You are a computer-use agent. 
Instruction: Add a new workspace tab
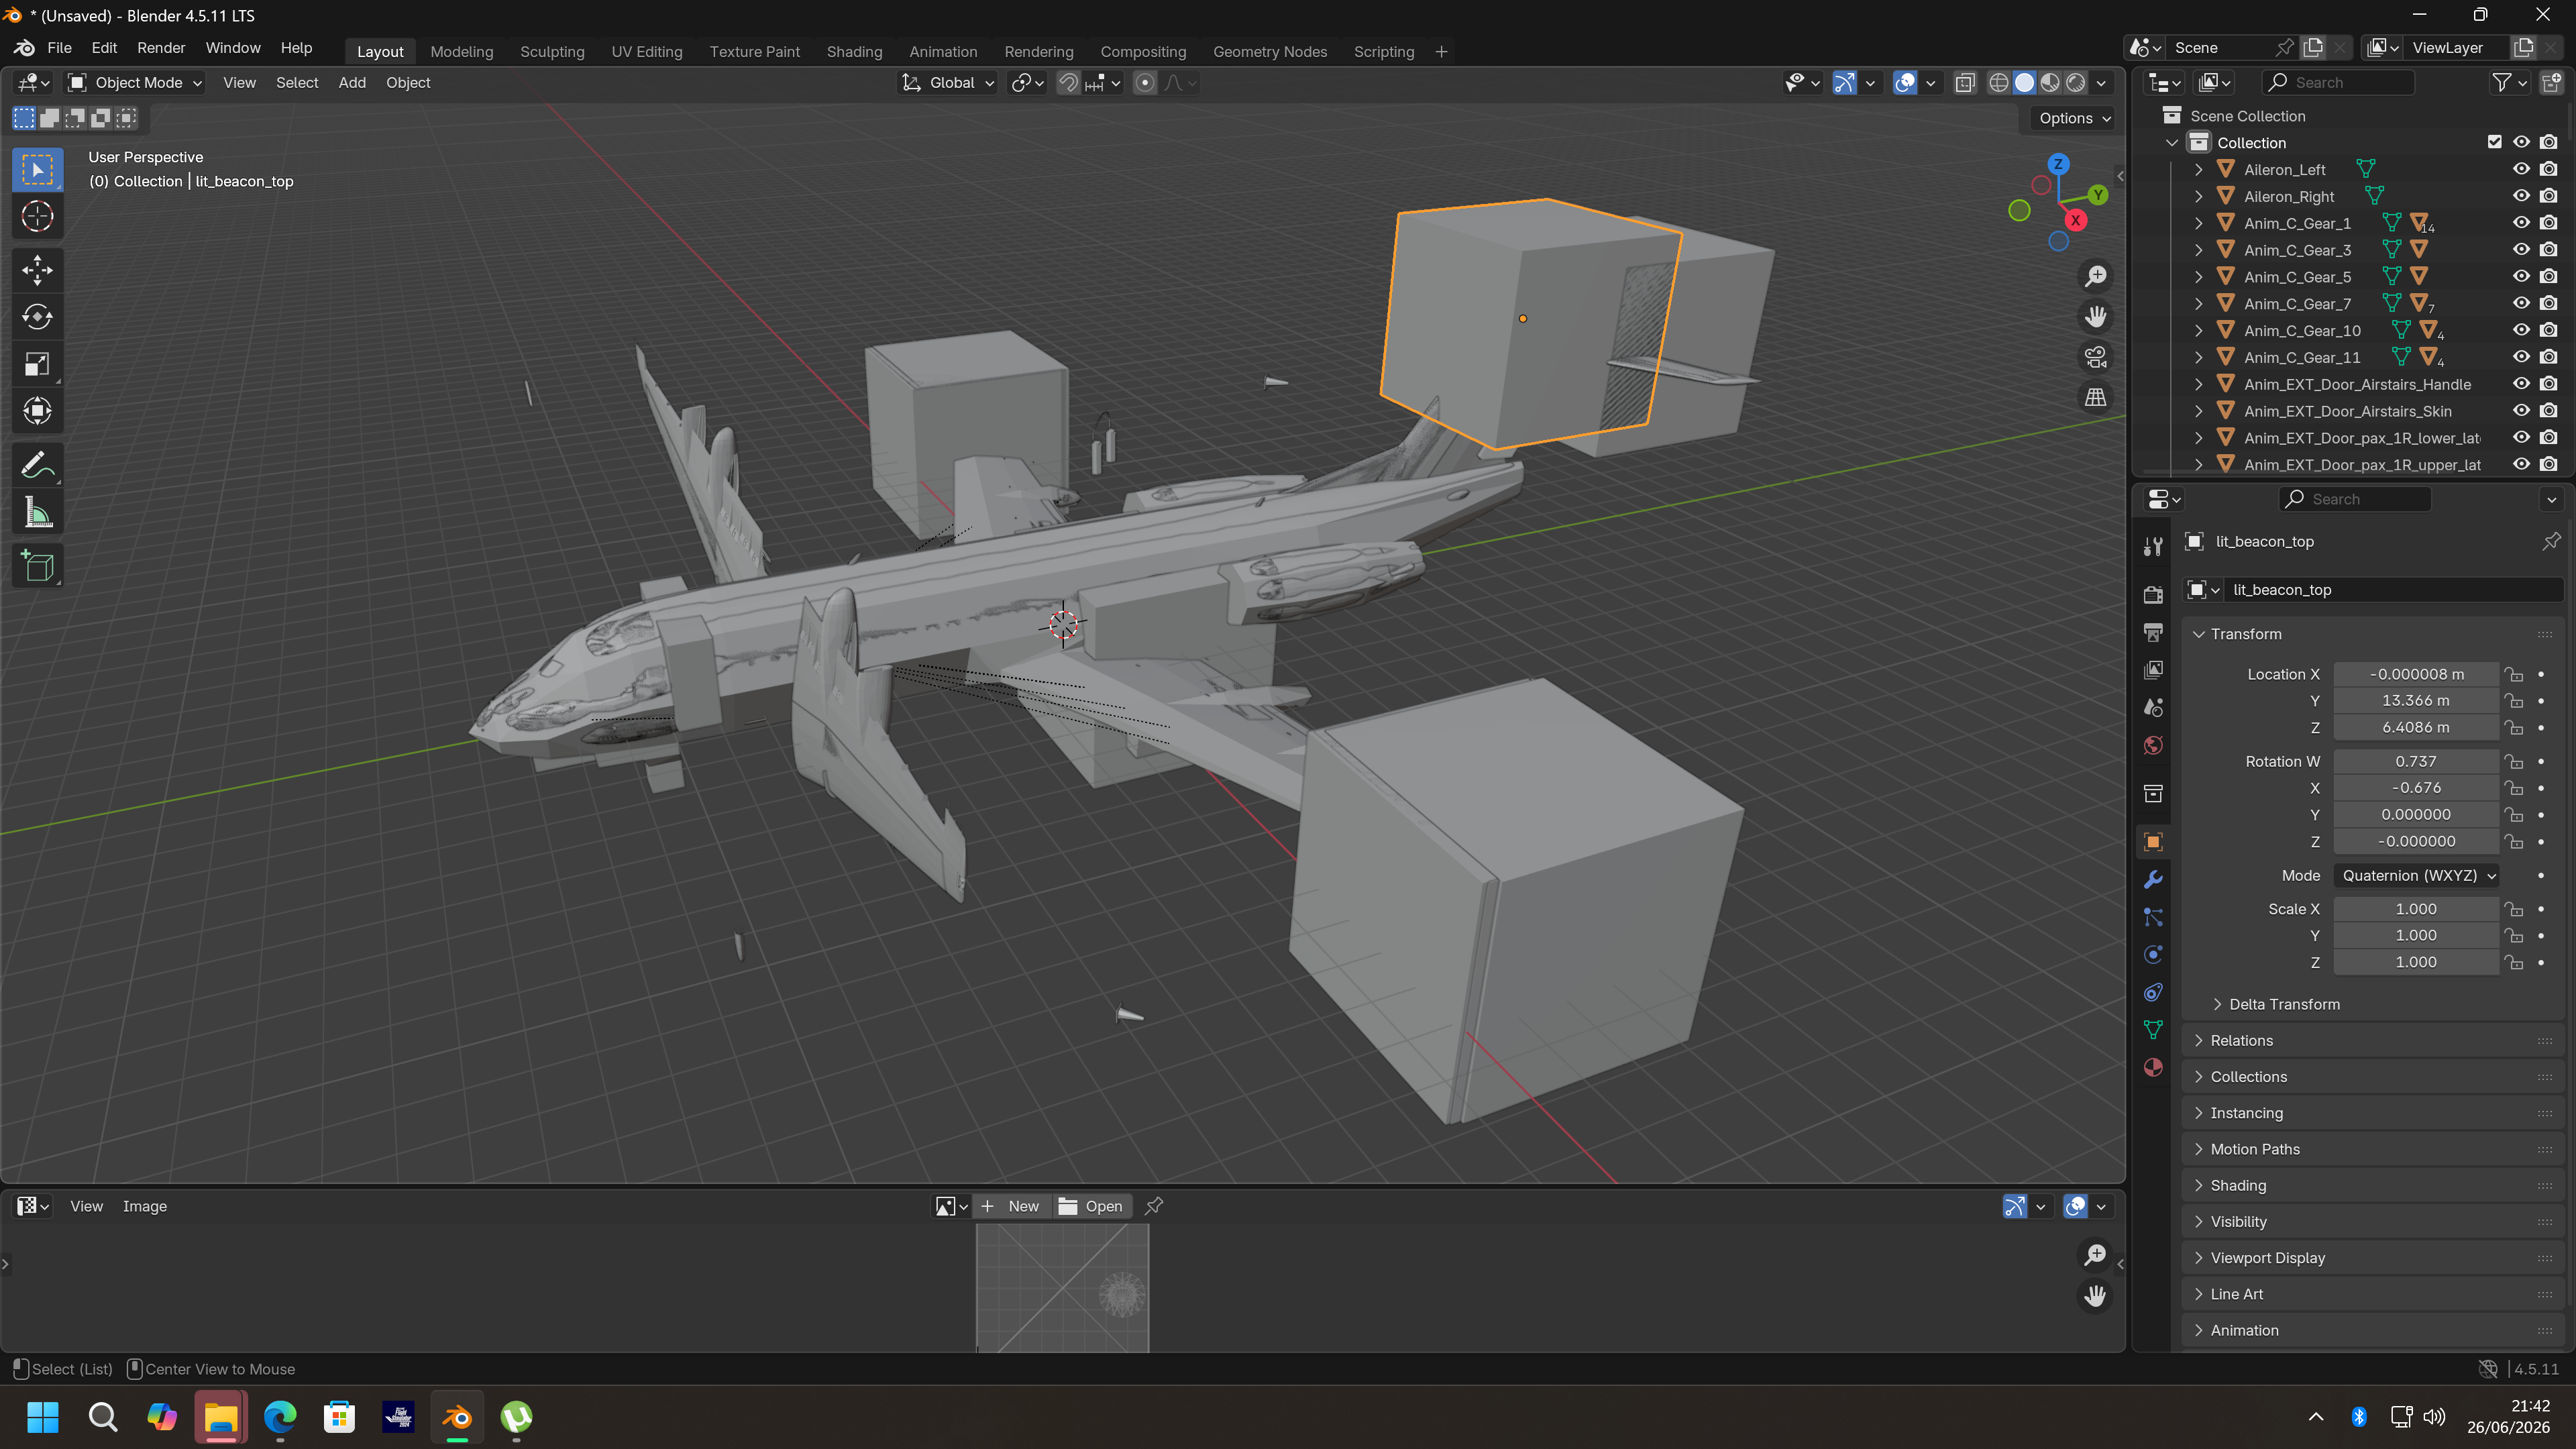(1441, 51)
